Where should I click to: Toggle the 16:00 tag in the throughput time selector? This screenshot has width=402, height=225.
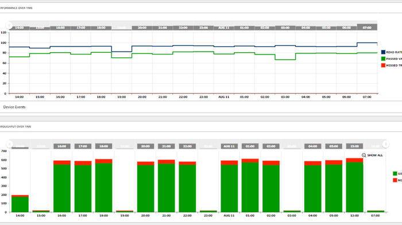point(62,146)
